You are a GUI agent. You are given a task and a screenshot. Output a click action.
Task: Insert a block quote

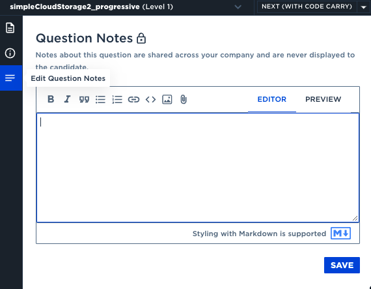[84, 99]
